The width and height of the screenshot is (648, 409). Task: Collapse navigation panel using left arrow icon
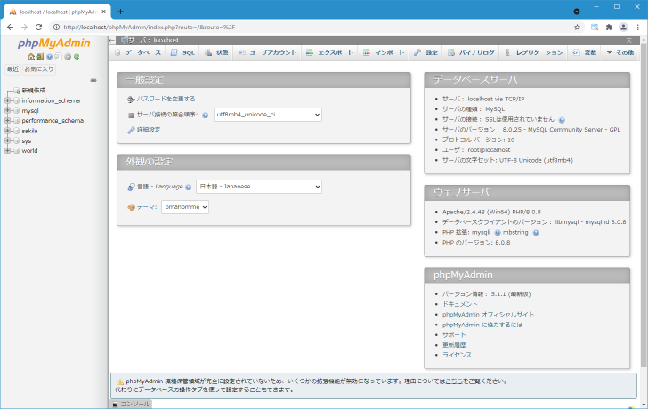[x=112, y=40]
